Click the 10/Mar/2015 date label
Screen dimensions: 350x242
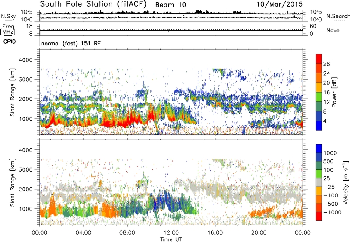coord(280,4)
